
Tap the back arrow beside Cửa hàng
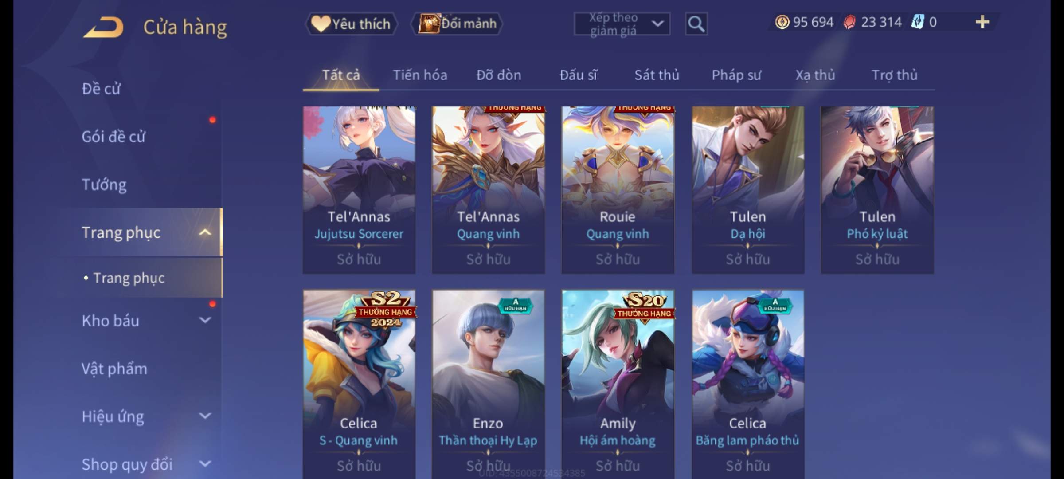point(103,27)
